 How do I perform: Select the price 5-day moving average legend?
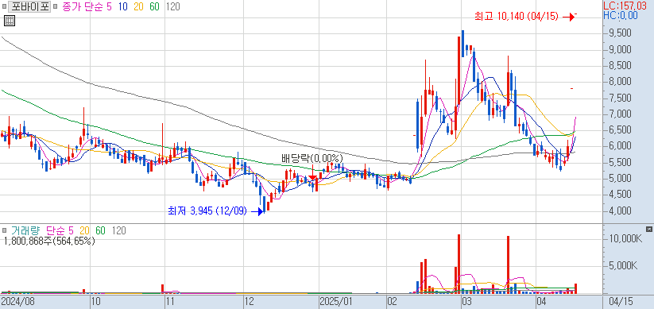pos(109,6)
